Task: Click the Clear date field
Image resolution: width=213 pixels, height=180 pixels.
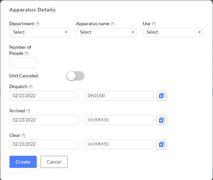Action: pyautogui.click(x=44, y=144)
